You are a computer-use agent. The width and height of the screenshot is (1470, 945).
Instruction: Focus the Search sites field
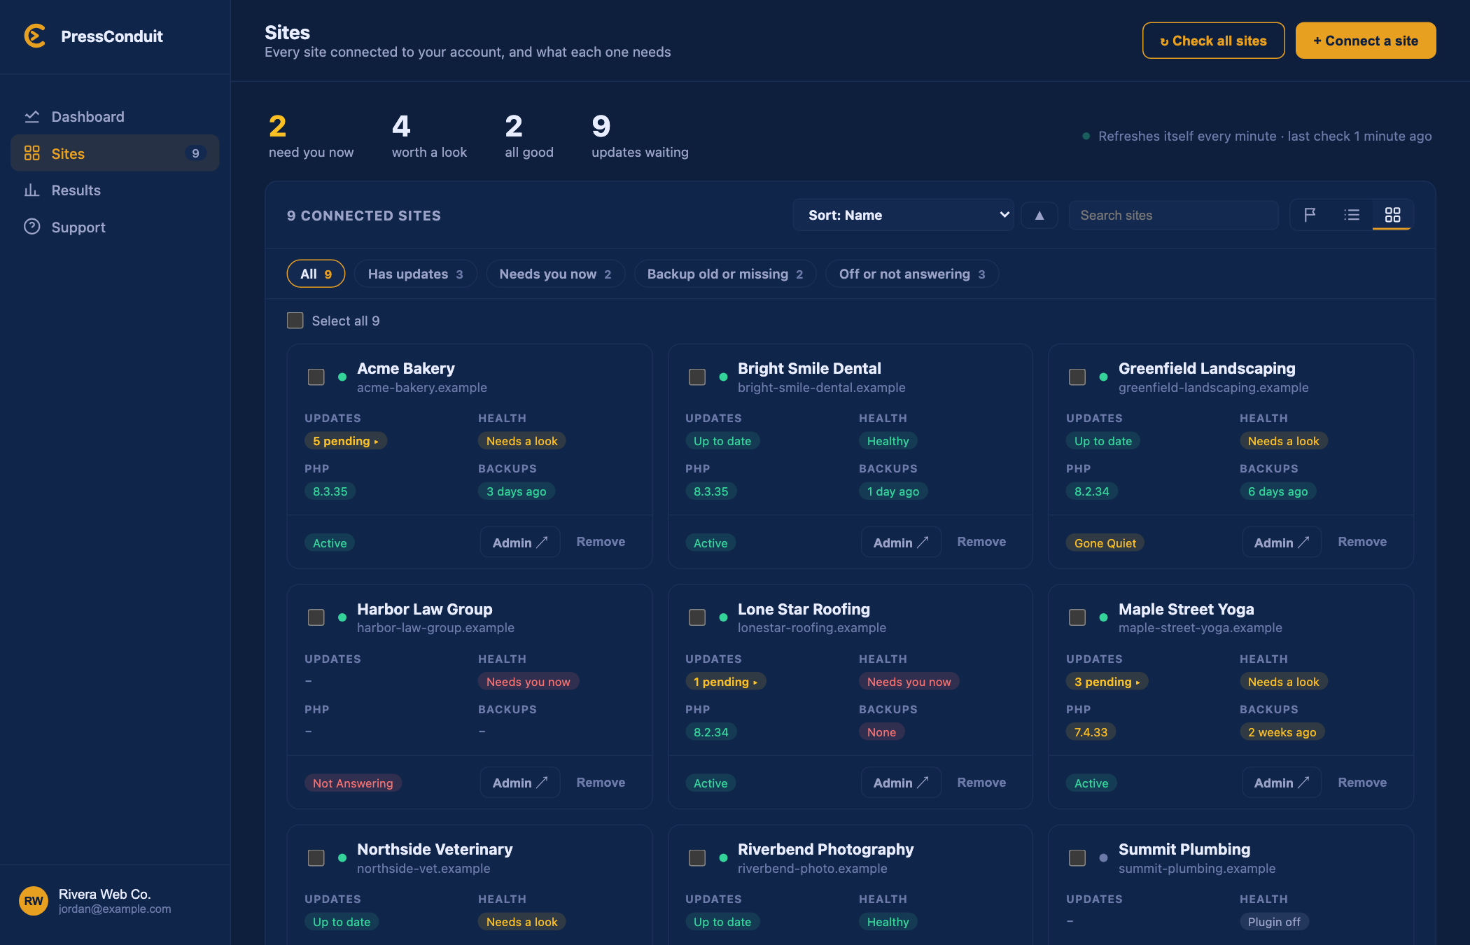pos(1173,215)
